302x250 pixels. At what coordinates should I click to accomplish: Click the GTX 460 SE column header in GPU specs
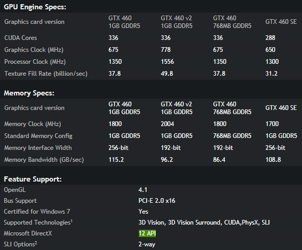[x=281, y=22]
